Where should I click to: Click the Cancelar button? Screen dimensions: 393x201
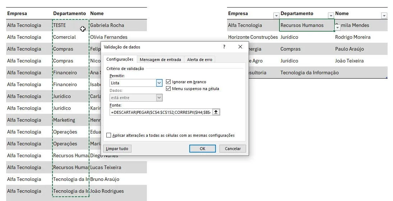(x=232, y=149)
